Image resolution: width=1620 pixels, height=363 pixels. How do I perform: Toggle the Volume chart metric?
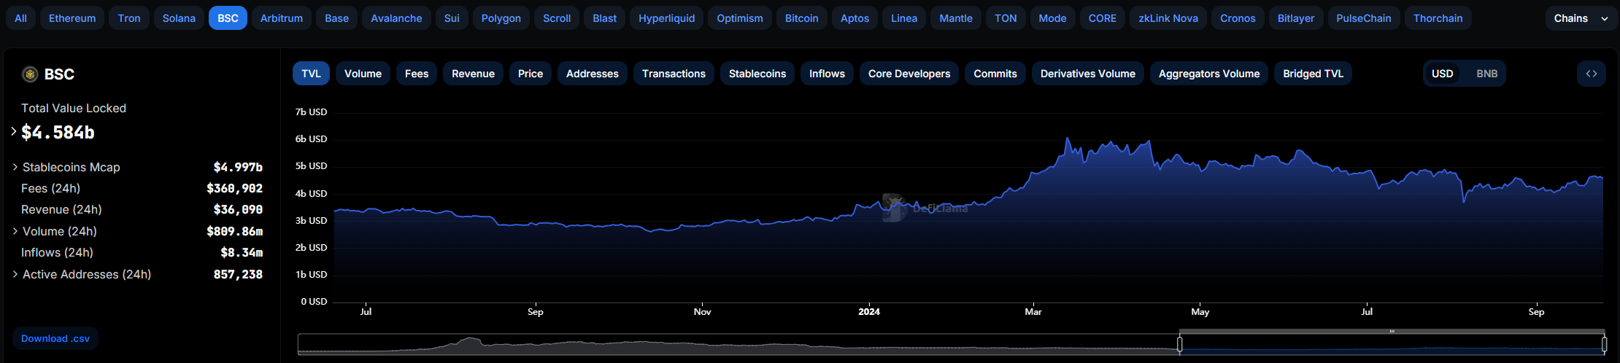pyautogui.click(x=363, y=74)
